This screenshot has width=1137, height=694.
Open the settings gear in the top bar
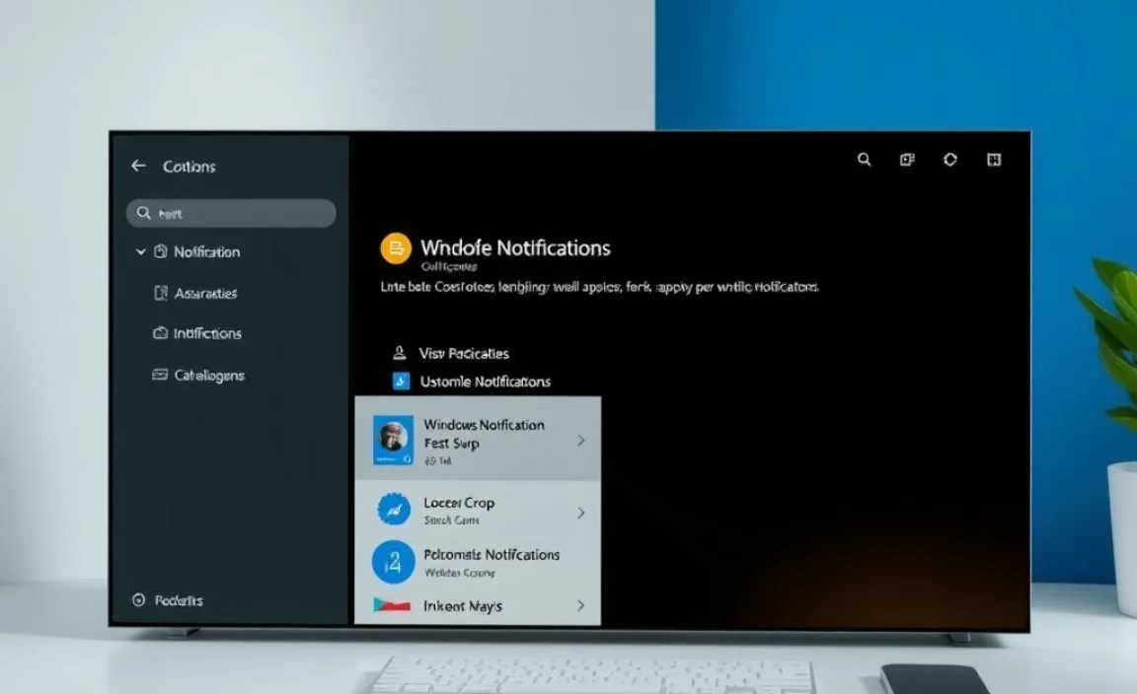(x=949, y=159)
